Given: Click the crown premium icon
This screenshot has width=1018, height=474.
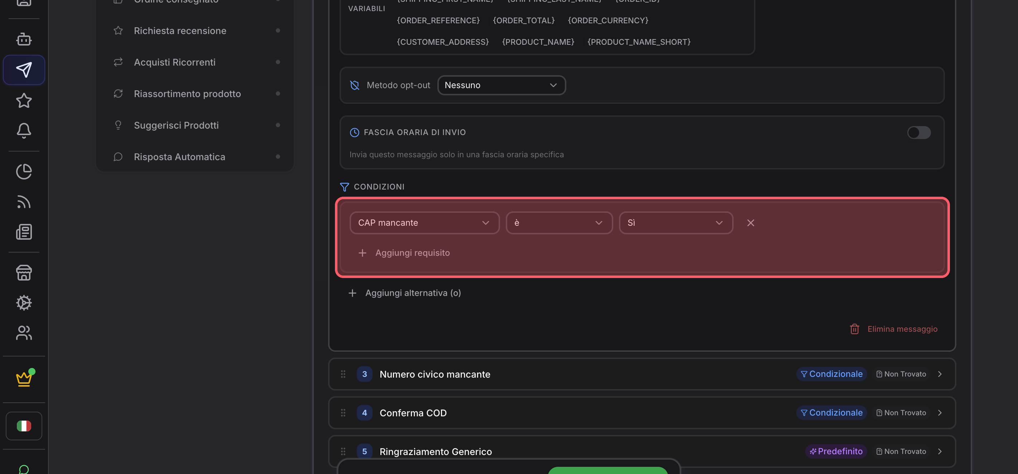Looking at the screenshot, I should pos(24,379).
